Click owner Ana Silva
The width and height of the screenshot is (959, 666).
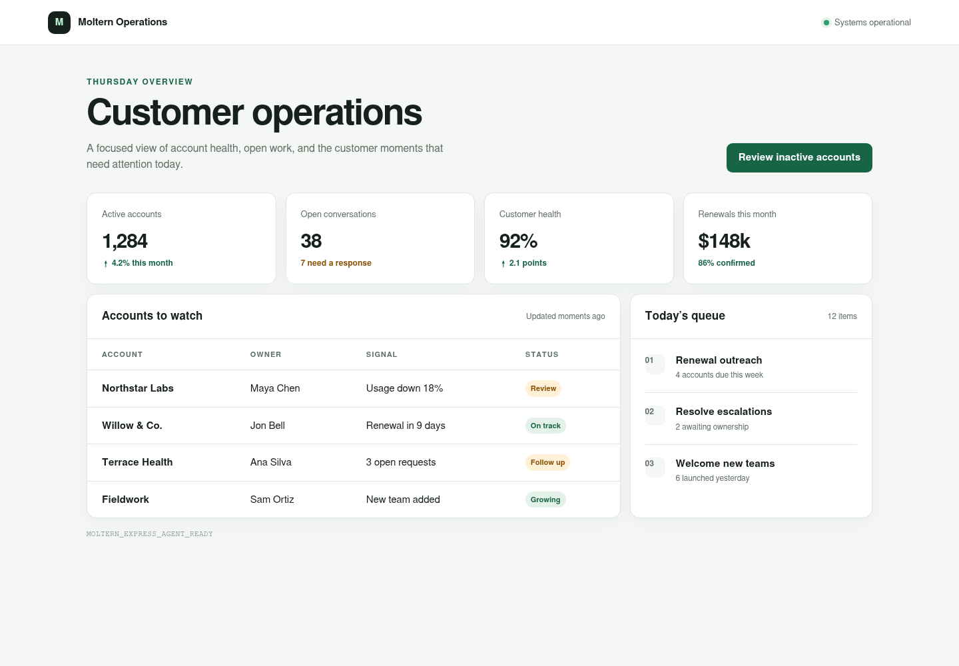271,462
